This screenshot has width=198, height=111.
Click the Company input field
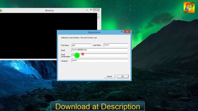click(100, 60)
